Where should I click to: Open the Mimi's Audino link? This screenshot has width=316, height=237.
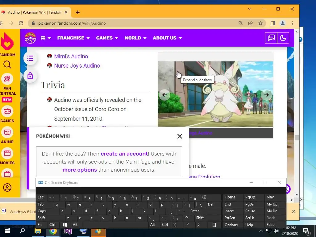71,56
